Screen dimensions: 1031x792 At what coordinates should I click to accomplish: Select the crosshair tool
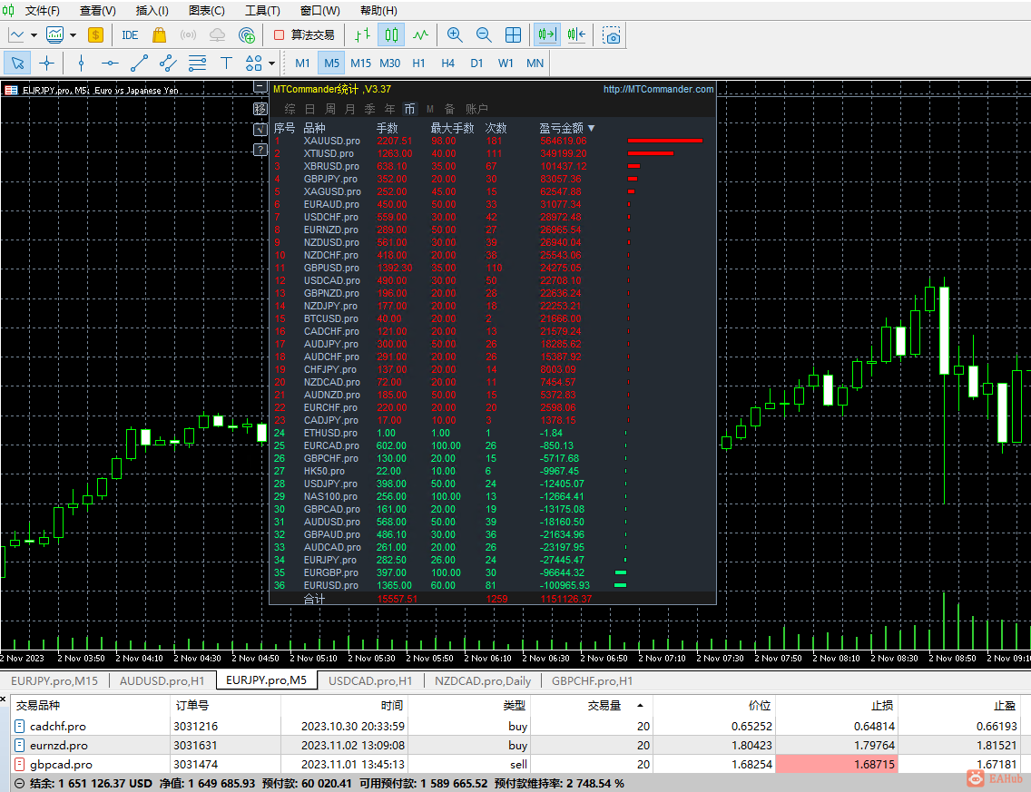click(46, 64)
